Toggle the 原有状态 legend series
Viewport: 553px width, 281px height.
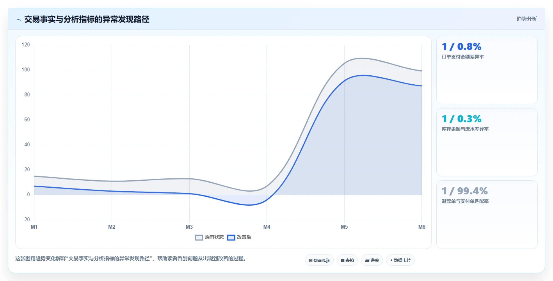pyautogui.click(x=210, y=237)
